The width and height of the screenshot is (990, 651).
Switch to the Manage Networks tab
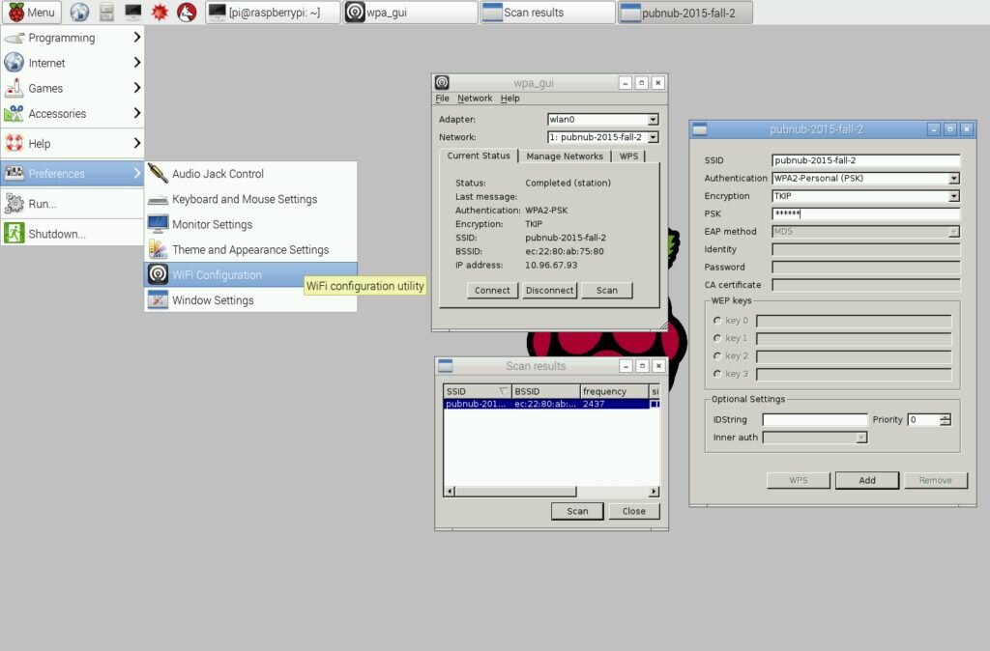pos(565,156)
